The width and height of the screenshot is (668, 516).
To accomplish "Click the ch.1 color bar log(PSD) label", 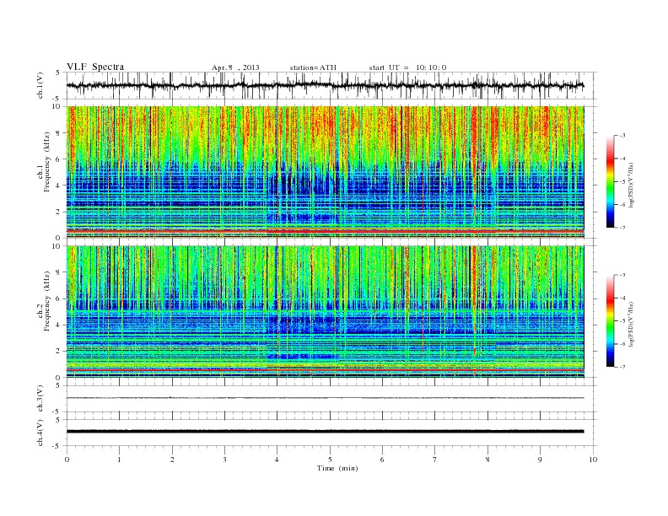I will [x=632, y=185].
